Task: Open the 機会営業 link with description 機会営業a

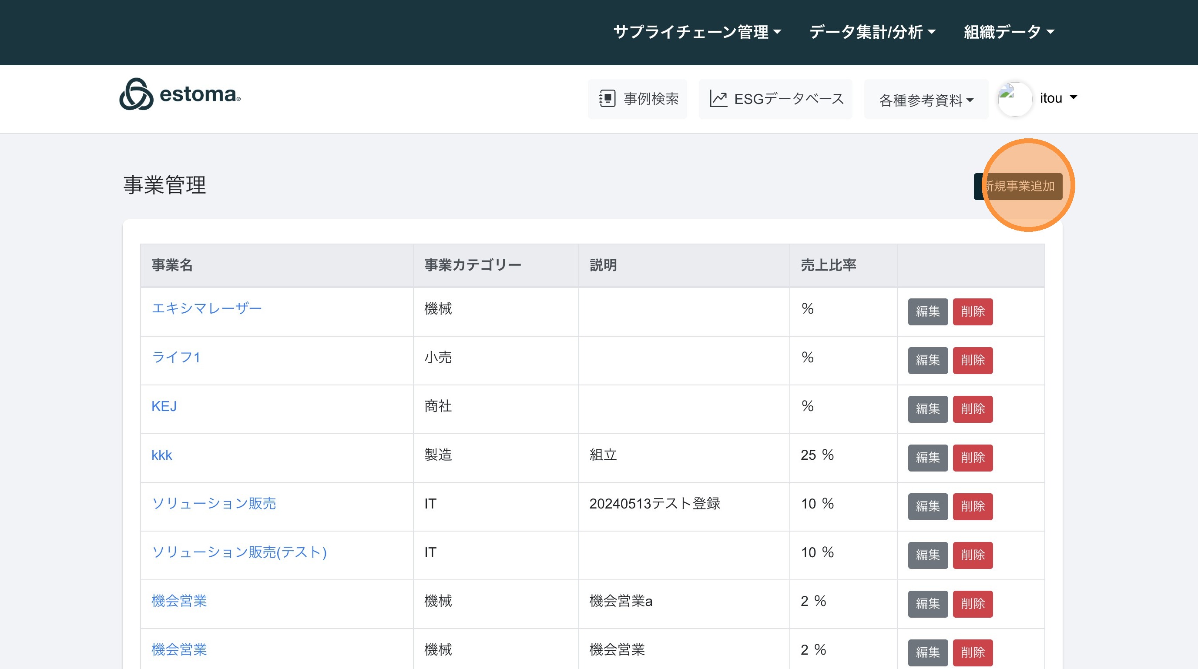Action: [x=179, y=601]
